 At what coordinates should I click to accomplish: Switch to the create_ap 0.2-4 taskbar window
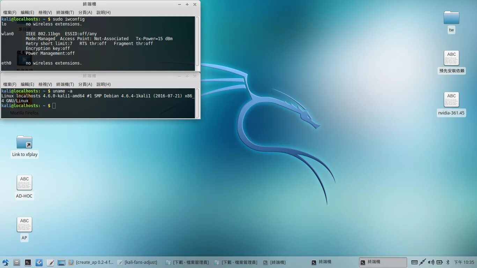pyautogui.click(x=91, y=262)
